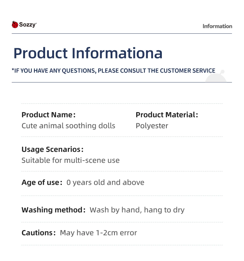Click "Suitable for multi-scene use" text
Image resolution: width=244 pixels, height=261 pixels.
tap(70, 160)
